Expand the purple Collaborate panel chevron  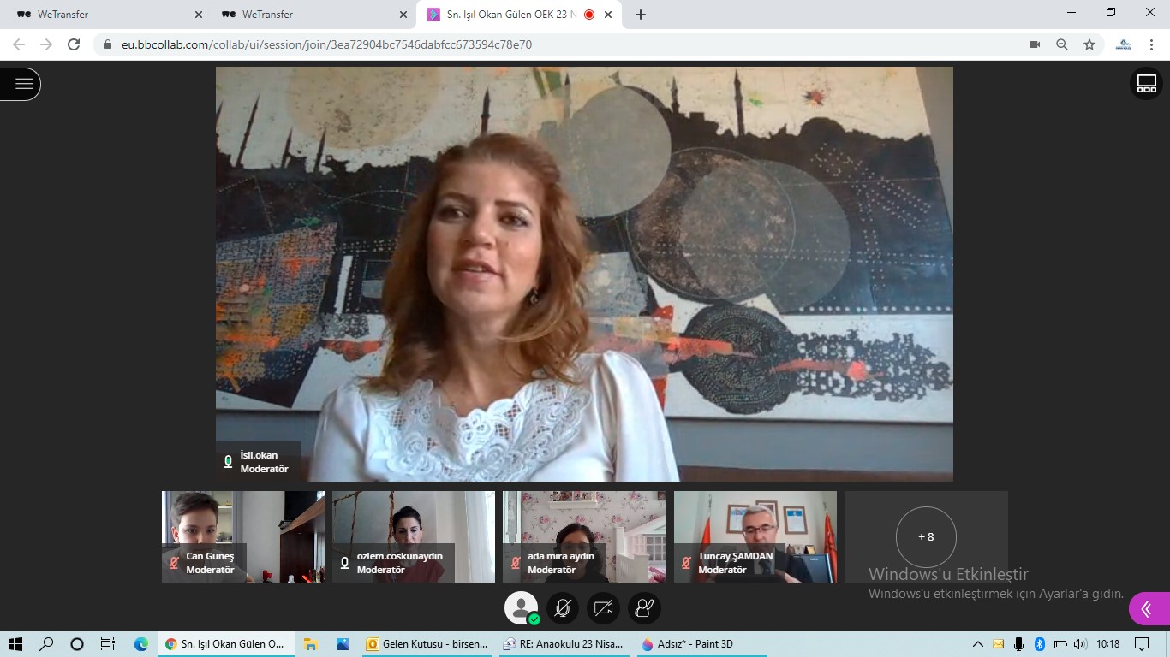point(1146,608)
